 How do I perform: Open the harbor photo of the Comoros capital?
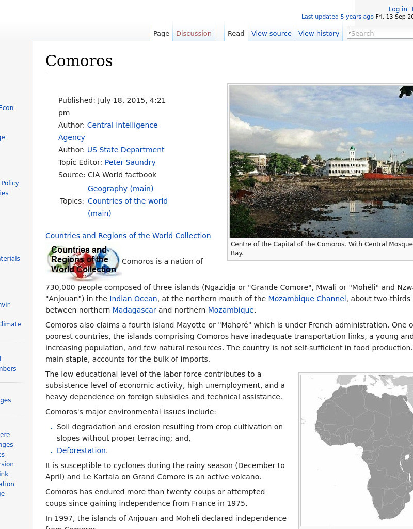tap(320, 161)
